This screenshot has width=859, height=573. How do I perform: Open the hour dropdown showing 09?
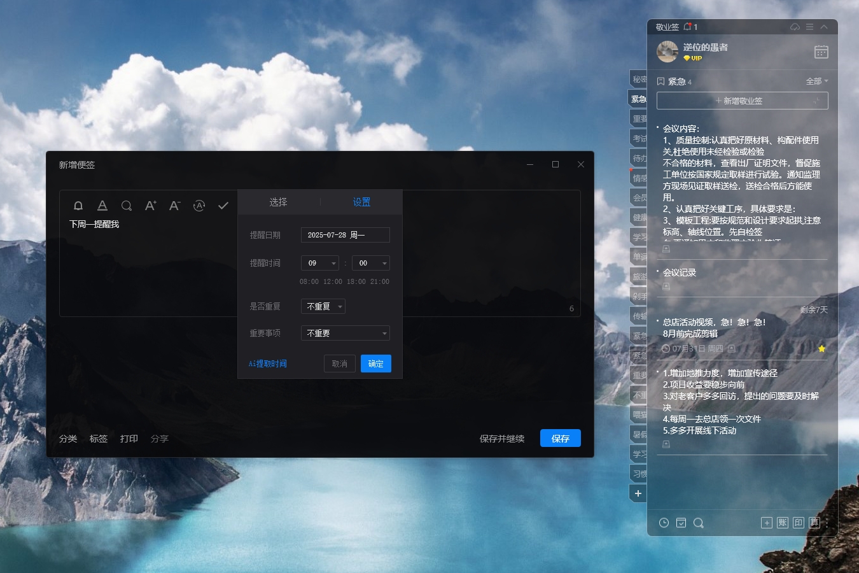point(320,263)
